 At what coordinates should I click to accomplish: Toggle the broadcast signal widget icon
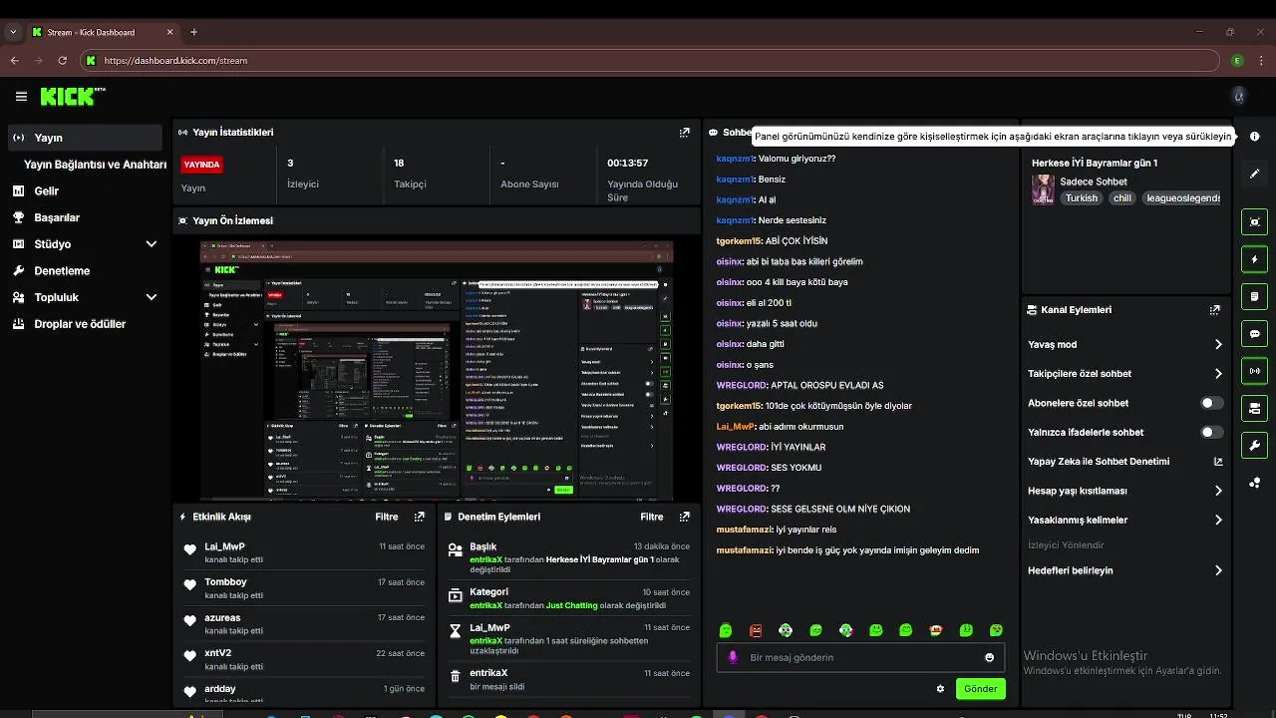pos(1254,371)
